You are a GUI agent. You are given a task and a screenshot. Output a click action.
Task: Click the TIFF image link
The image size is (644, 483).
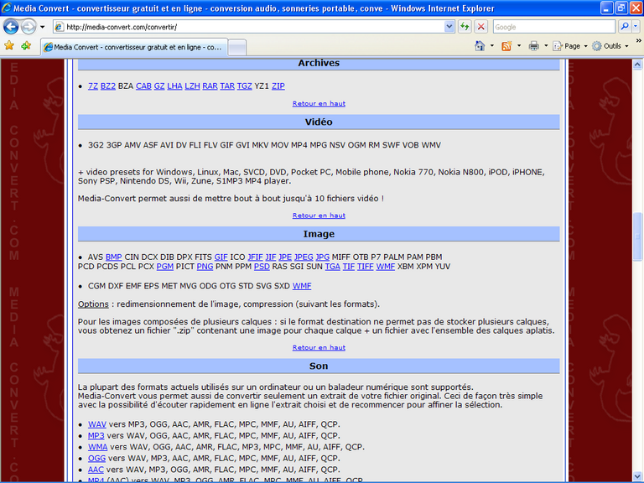[x=366, y=267]
